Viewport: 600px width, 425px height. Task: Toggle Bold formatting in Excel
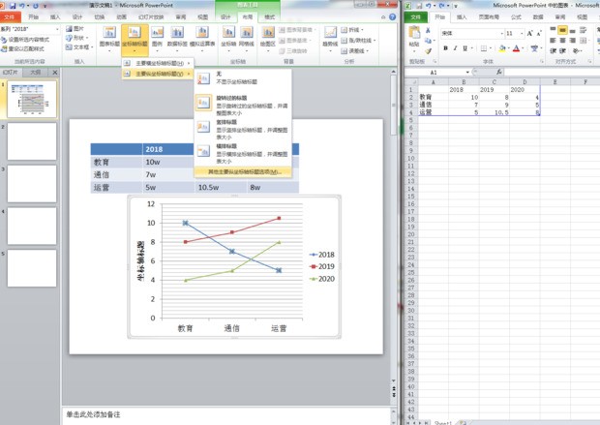tap(445, 48)
